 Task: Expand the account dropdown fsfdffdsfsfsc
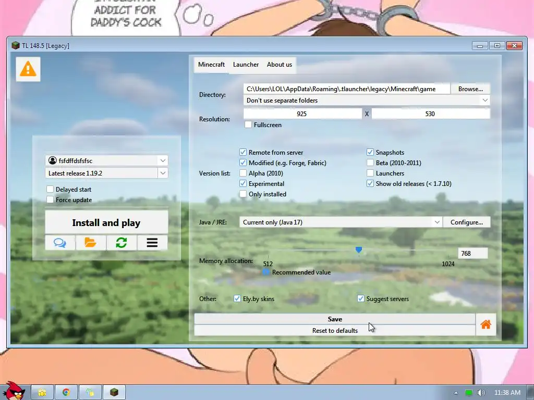(x=163, y=160)
